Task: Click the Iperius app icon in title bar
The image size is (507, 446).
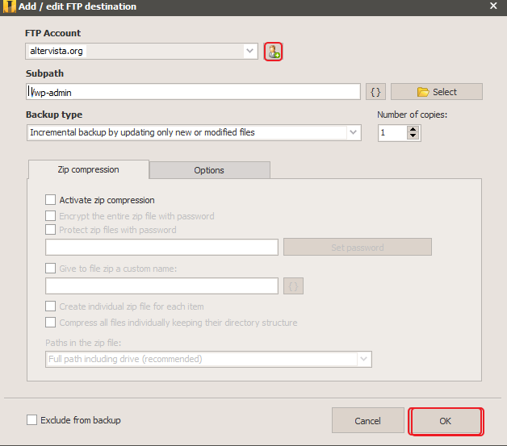Action: tap(9, 6)
